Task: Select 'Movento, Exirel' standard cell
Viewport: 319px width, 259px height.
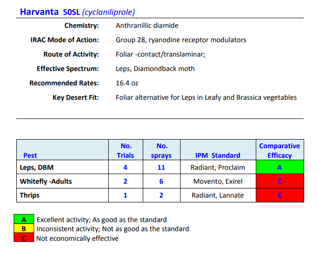Action: 218,181
